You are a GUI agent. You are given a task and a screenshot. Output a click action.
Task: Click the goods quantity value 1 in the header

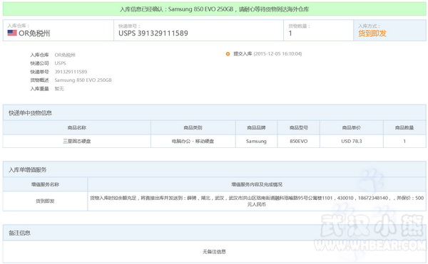[x=290, y=33]
